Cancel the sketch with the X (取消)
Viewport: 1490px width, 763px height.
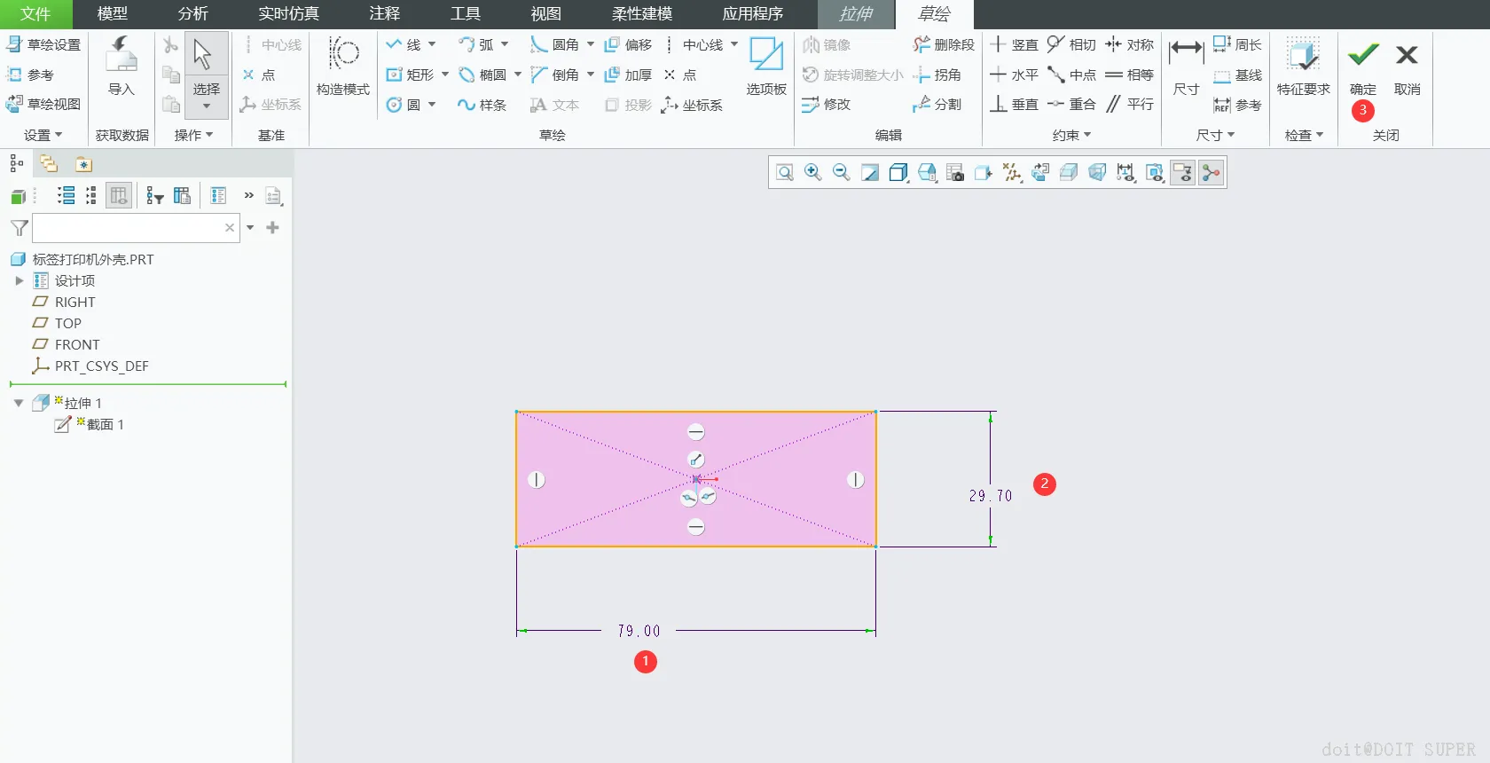pyautogui.click(x=1408, y=67)
